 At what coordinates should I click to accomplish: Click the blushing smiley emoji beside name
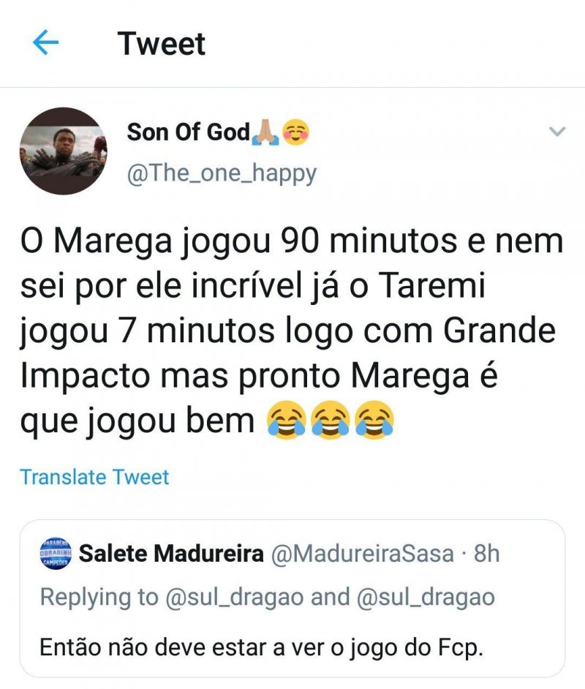295,132
